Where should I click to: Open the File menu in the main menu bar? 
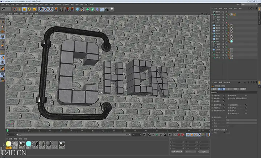pyautogui.click(x=3, y=5)
